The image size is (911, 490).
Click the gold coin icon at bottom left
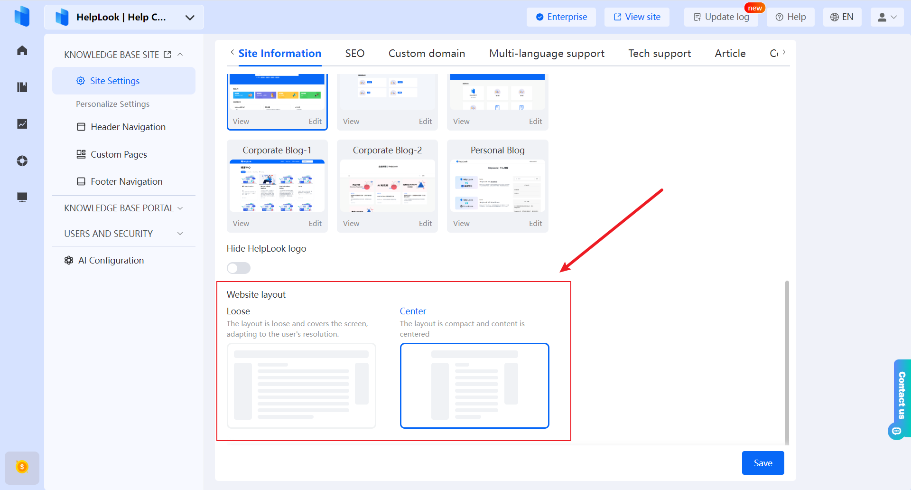point(22,467)
